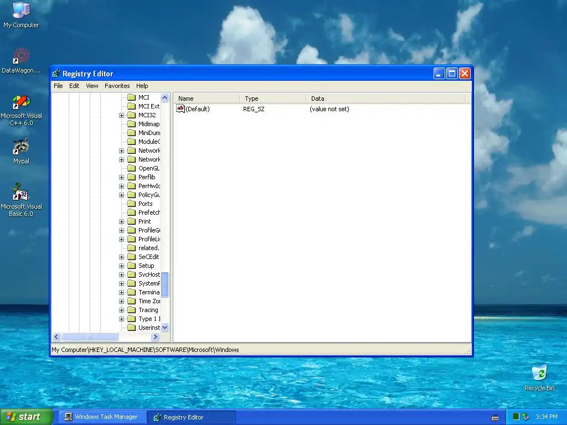The height and width of the screenshot is (425, 567).
Task: Switch to Windows Task Manager in taskbar
Action: 102,417
